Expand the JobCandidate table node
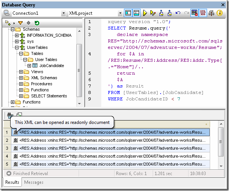Viewport: 229px width, 191px height. [29, 66]
